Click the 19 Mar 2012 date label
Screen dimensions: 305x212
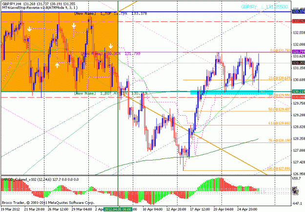(10, 209)
